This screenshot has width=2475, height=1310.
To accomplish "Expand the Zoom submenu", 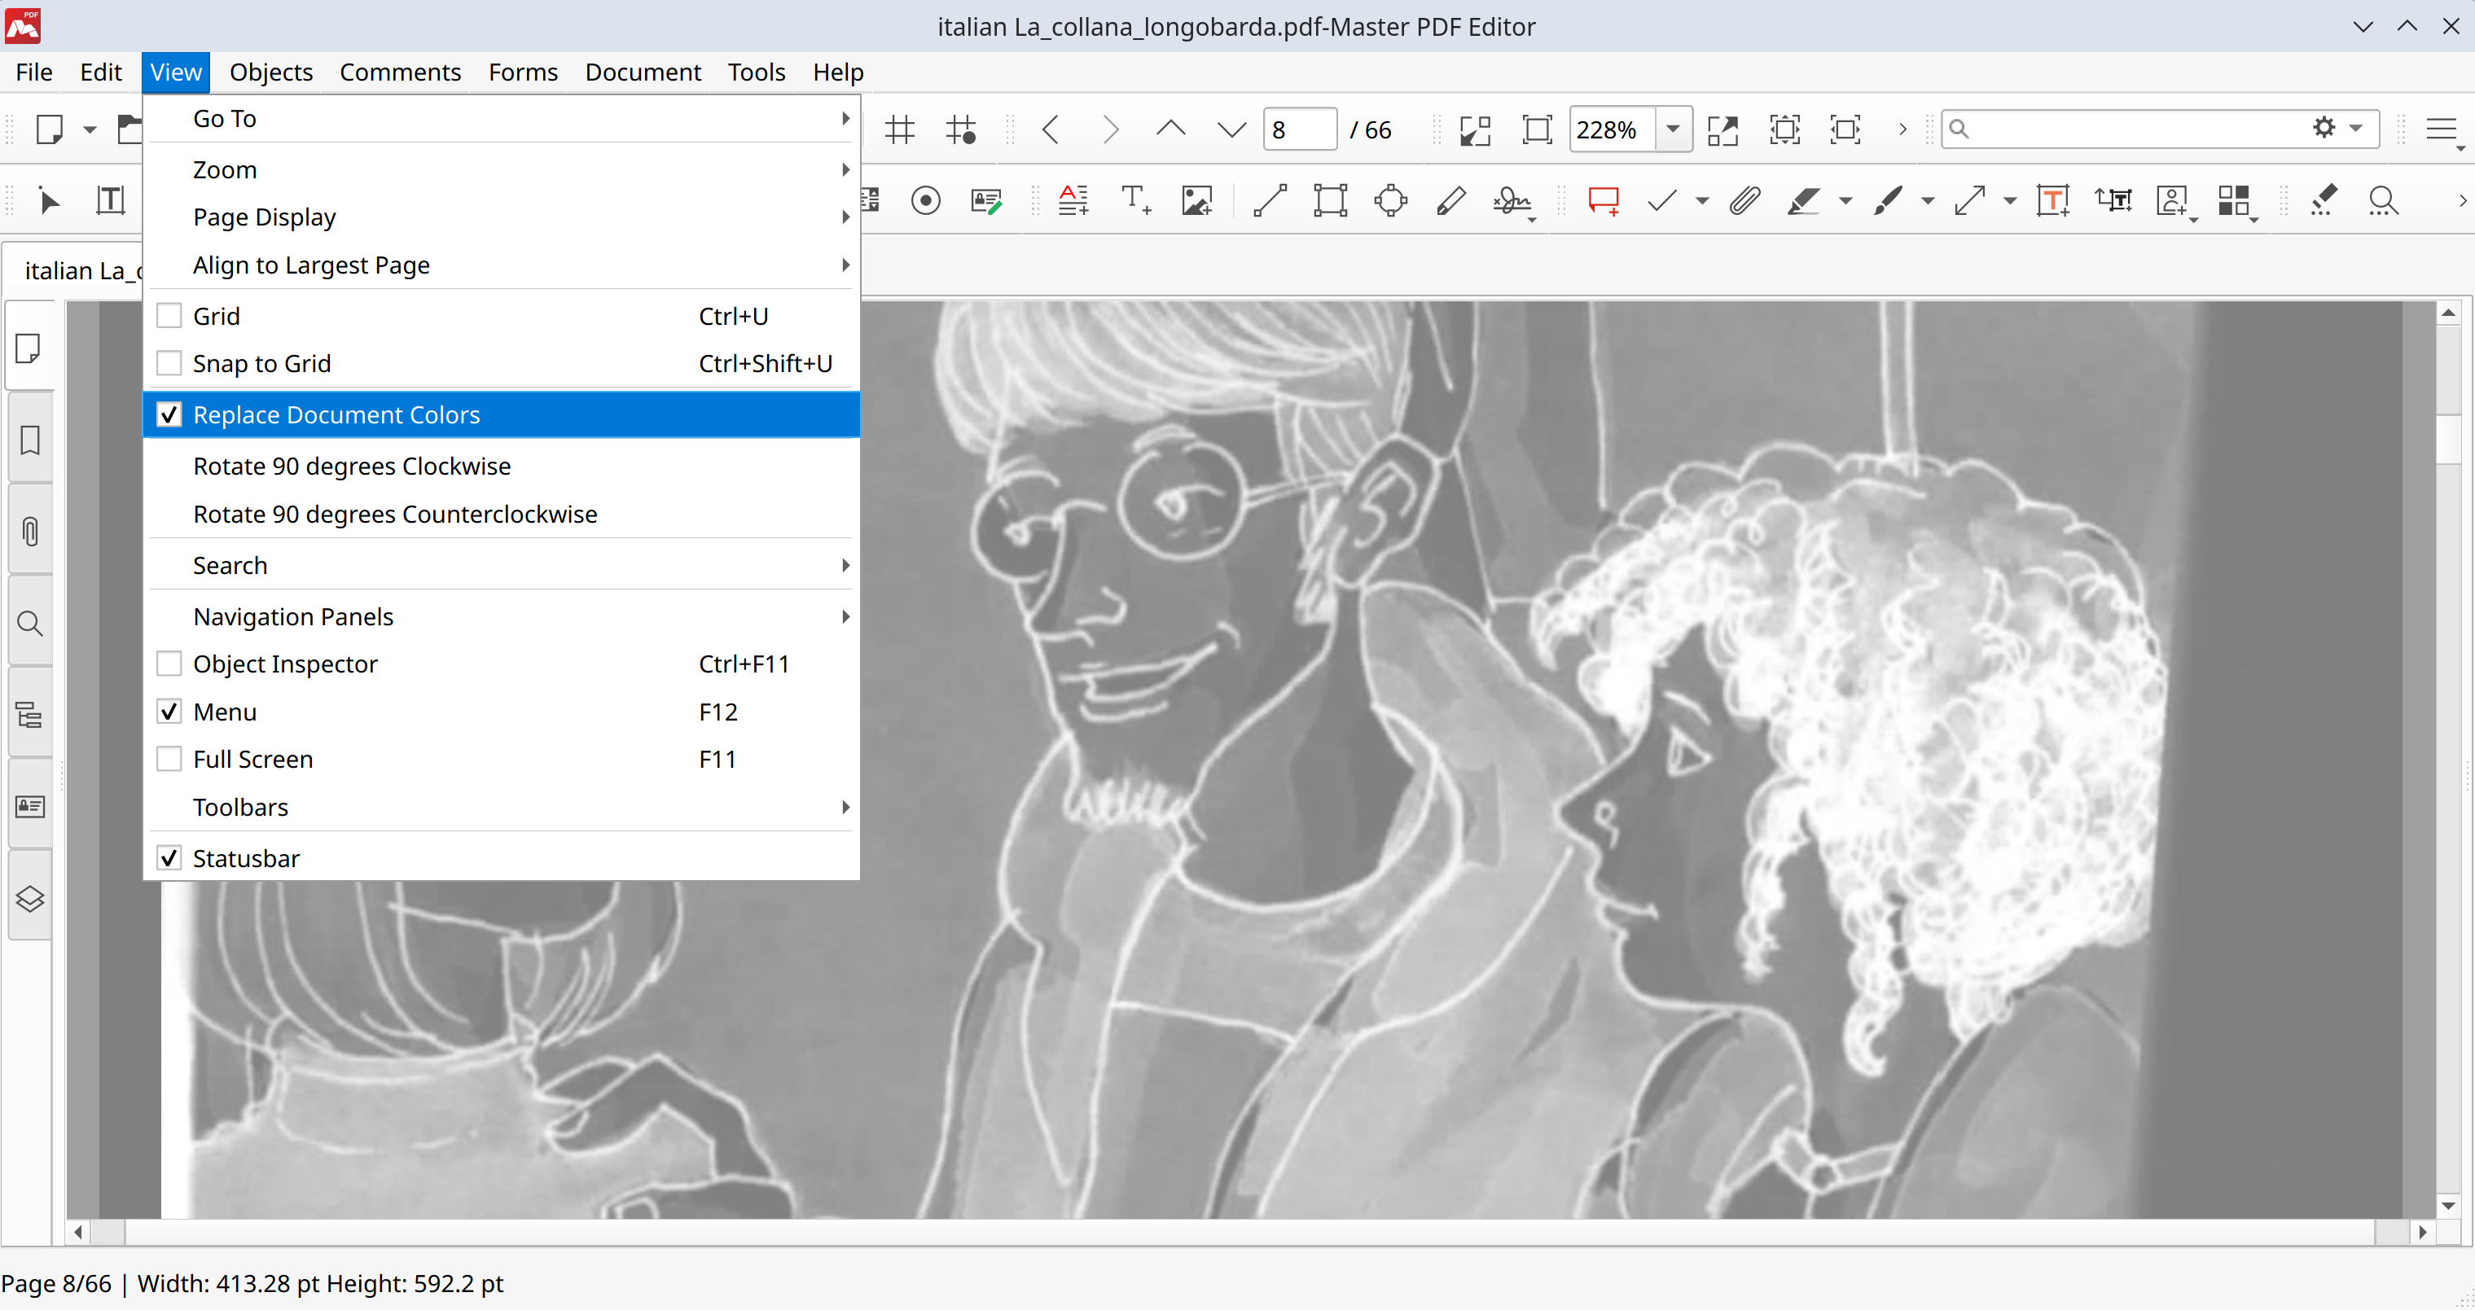I will (x=501, y=169).
